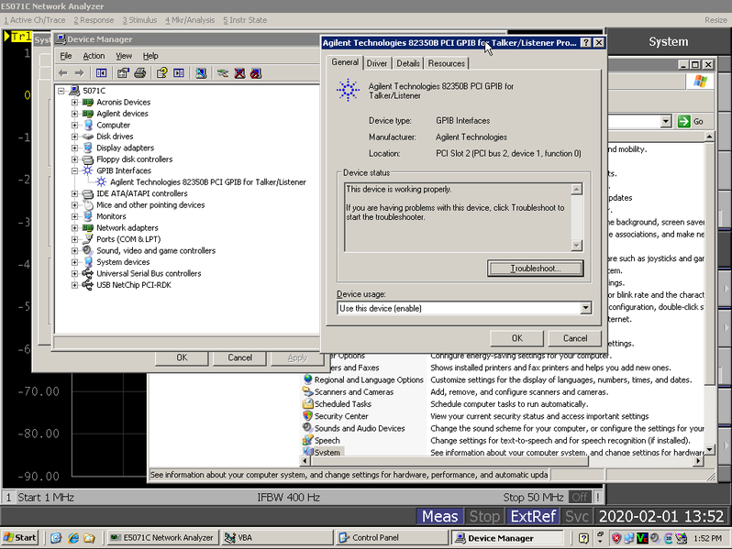Expand the Universal Serial Bus controllers node

tap(75, 274)
